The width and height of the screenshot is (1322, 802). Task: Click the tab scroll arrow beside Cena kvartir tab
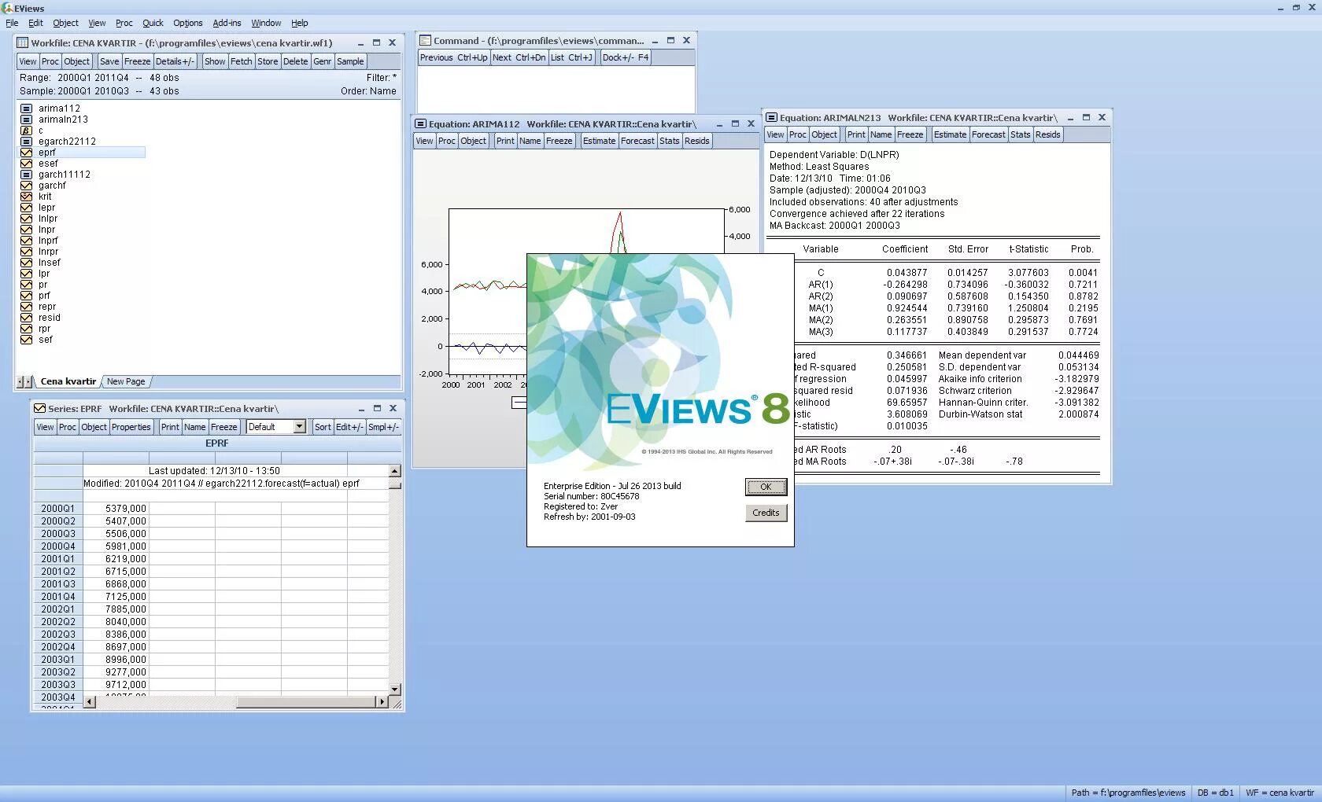pyautogui.click(x=23, y=381)
